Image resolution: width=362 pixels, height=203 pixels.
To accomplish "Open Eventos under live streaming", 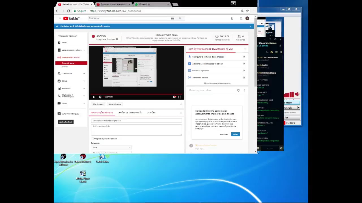I will [x=65, y=67].
